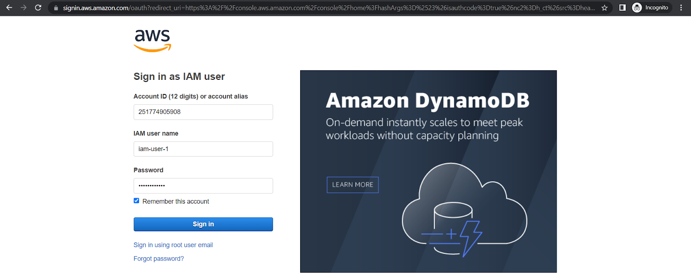691x277 pixels.
Task: Go back in the browser
Action: click(x=9, y=8)
